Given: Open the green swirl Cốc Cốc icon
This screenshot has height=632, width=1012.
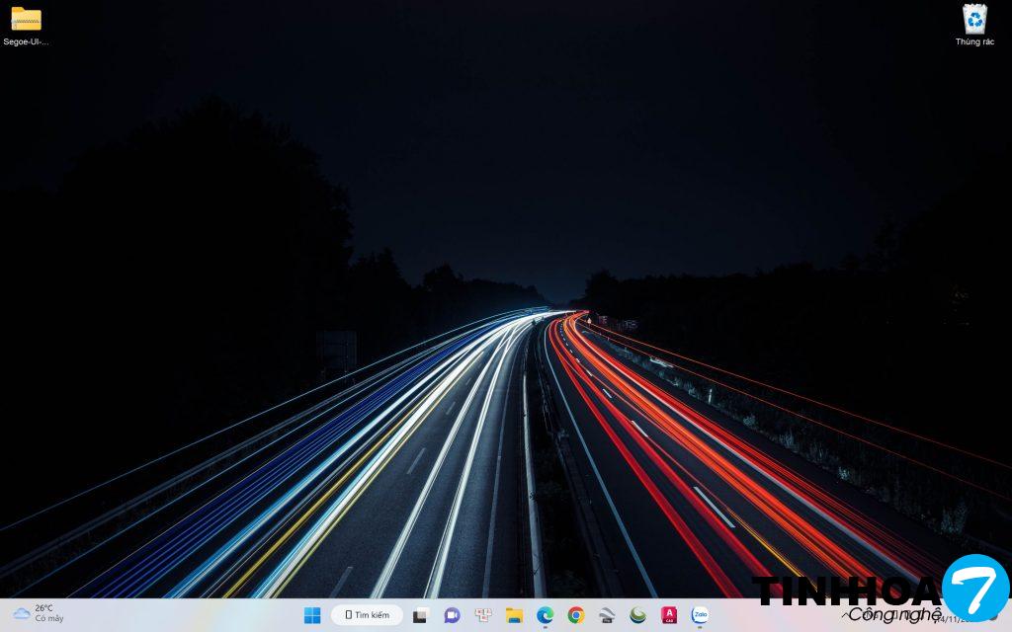Looking at the screenshot, I should 638,615.
